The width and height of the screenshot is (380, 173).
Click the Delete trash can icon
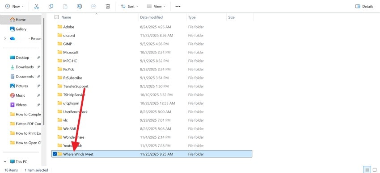click(x=108, y=7)
